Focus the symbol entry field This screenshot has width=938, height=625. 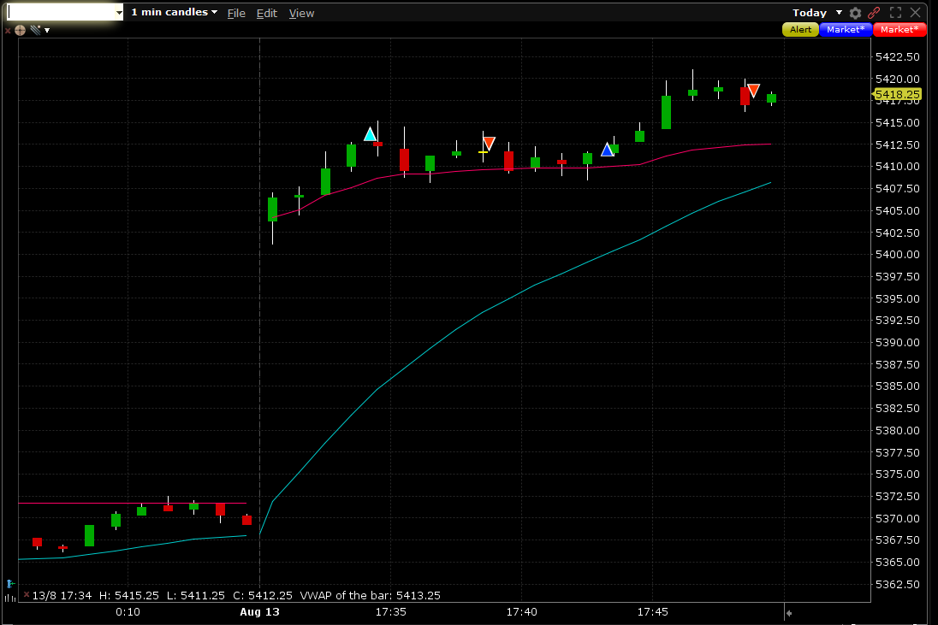[61, 12]
